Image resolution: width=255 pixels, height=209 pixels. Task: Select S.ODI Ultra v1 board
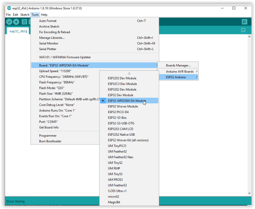pos(129,191)
